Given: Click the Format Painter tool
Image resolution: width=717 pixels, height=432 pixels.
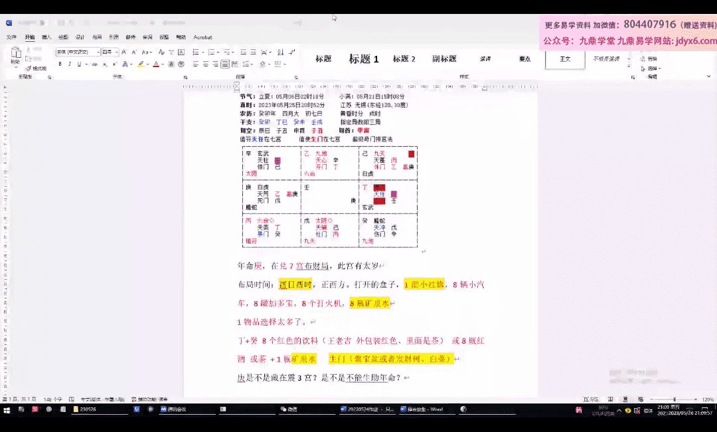Looking at the screenshot, I should tap(36, 68).
